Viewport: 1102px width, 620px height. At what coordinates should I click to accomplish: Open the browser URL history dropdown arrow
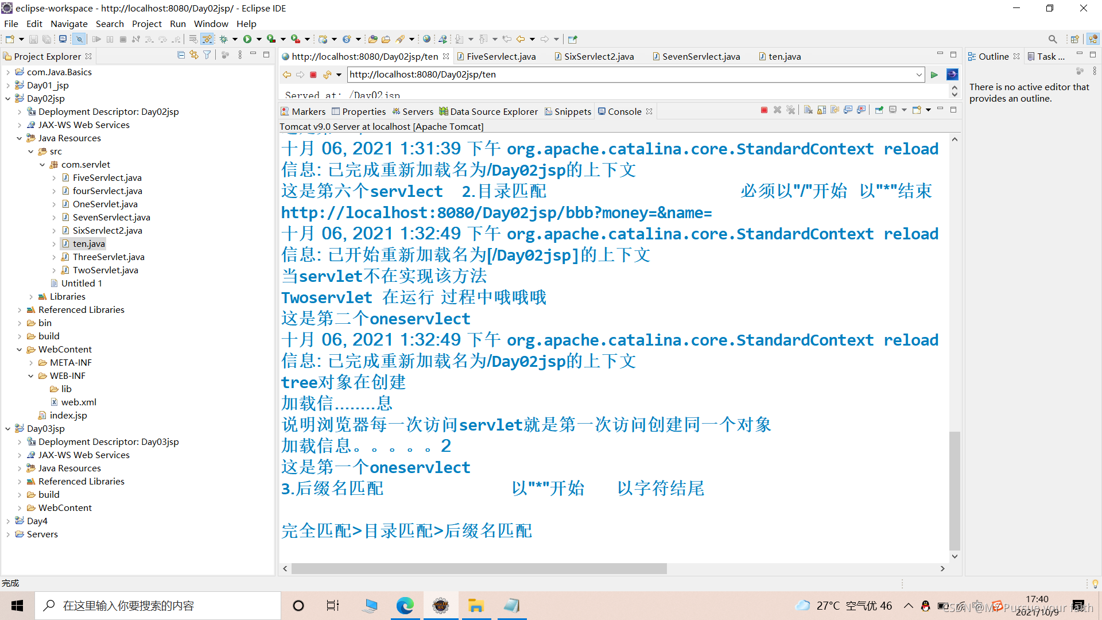[918, 75]
